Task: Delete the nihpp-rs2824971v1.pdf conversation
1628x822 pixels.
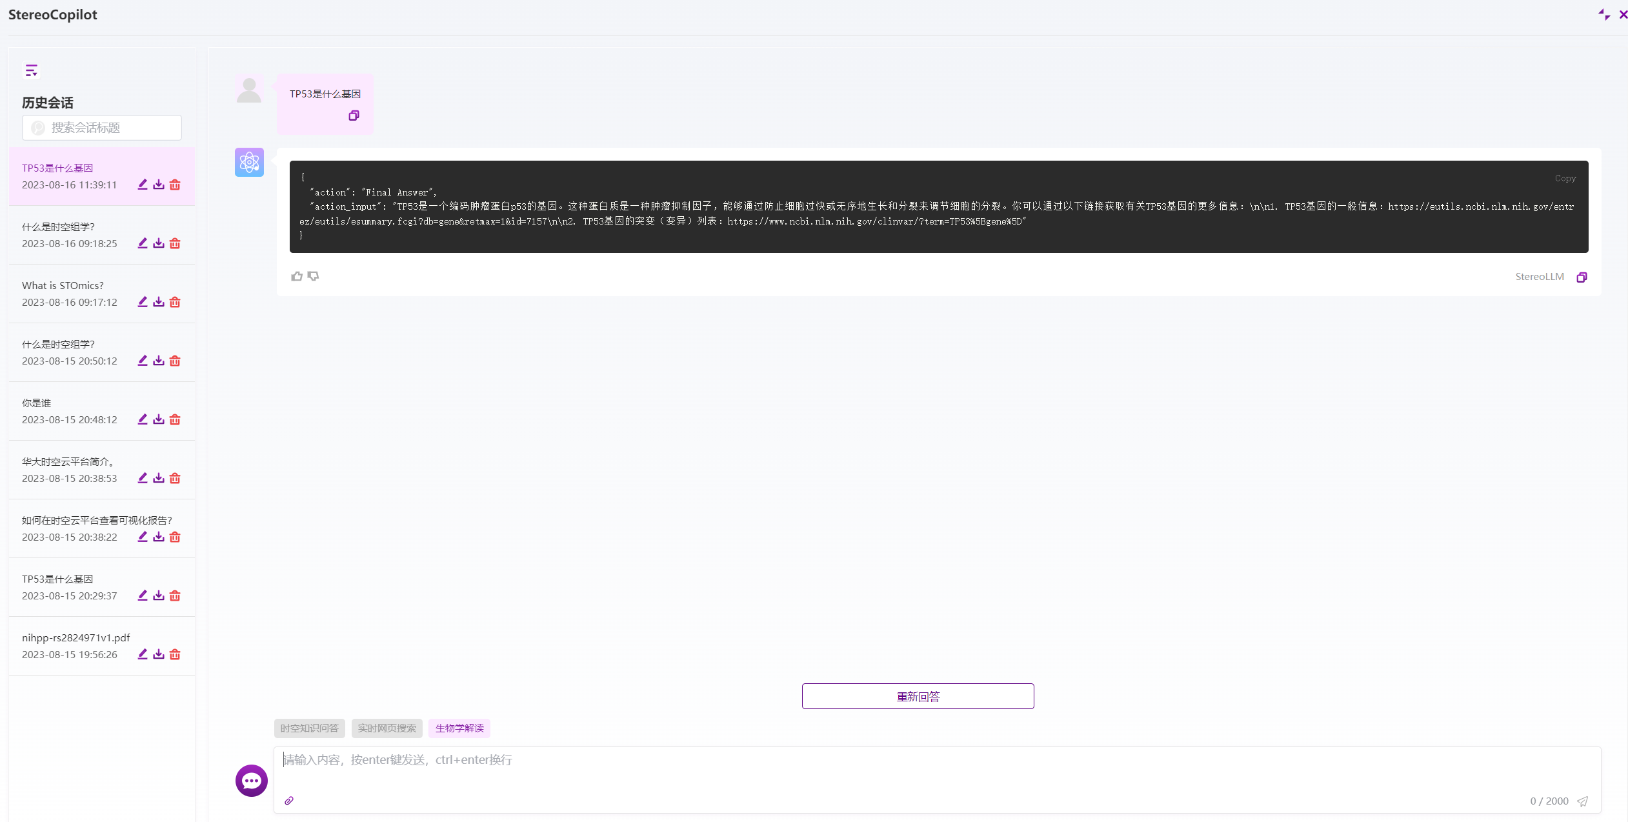Action: click(x=175, y=654)
